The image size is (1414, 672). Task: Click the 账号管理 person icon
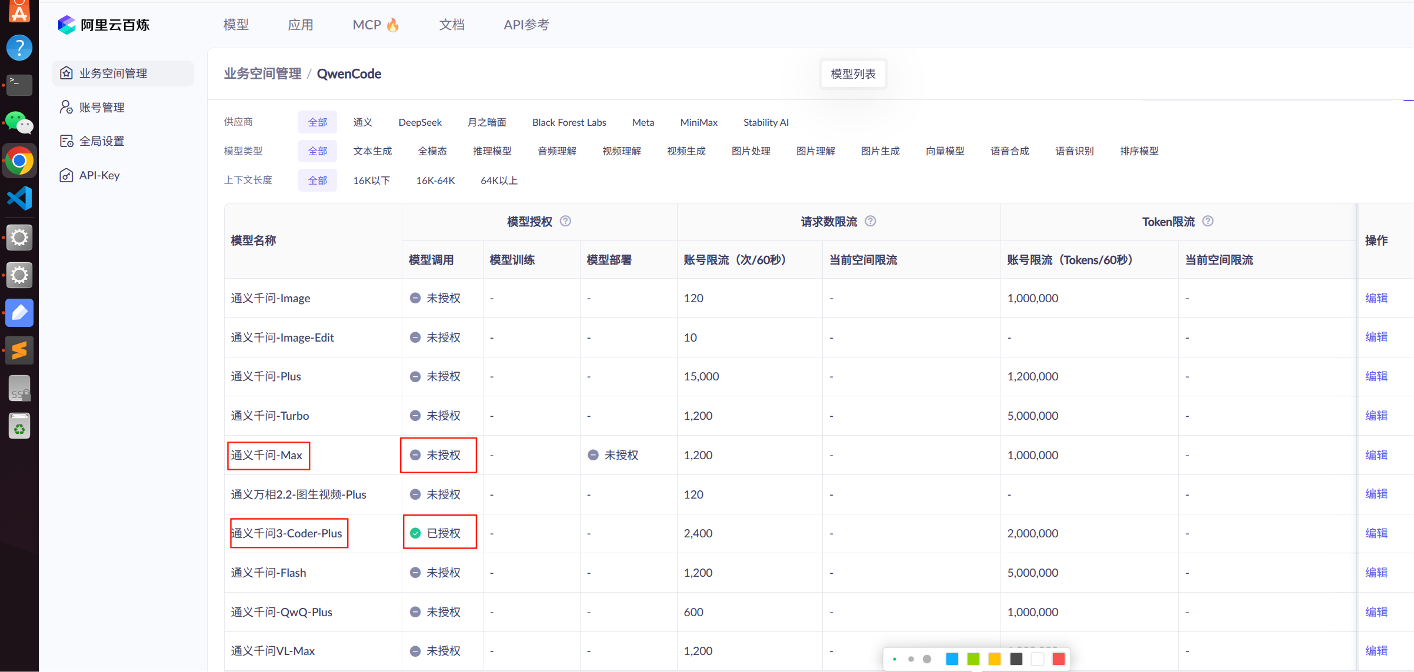coord(66,107)
